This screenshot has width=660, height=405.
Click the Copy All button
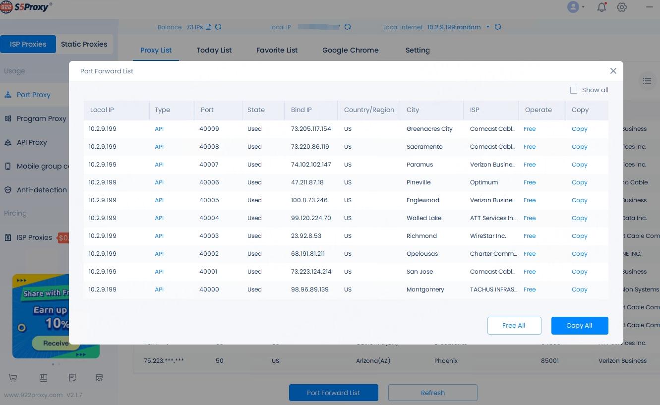click(x=580, y=326)
